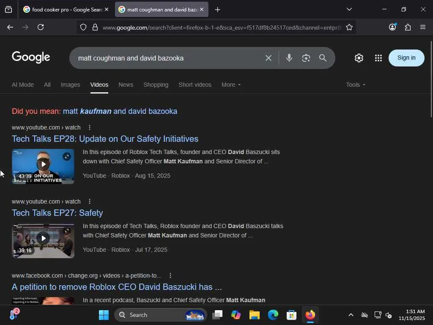Open Firefox account icon
This screenshot has height=325, width=433.
click(x=392, y=27)
